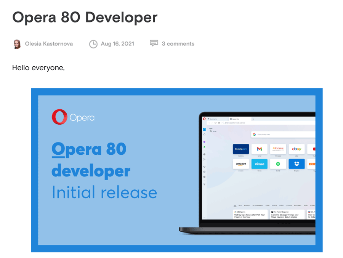Image resolution: width=343 pixels, height=258 pixels.
Task: Select the Speed Dial icon in the sidebar
Action: (x=204, y=129)
